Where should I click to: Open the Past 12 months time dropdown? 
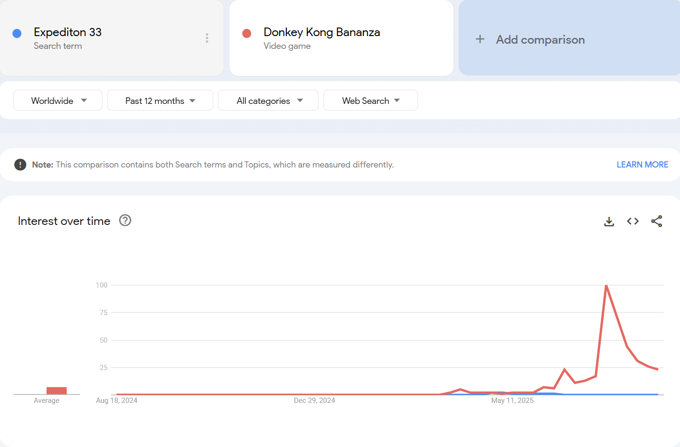pos(160,101)
